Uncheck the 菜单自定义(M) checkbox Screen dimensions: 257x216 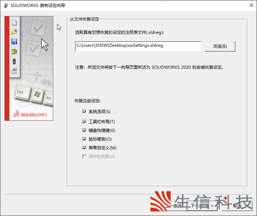(x=85, y=148)
